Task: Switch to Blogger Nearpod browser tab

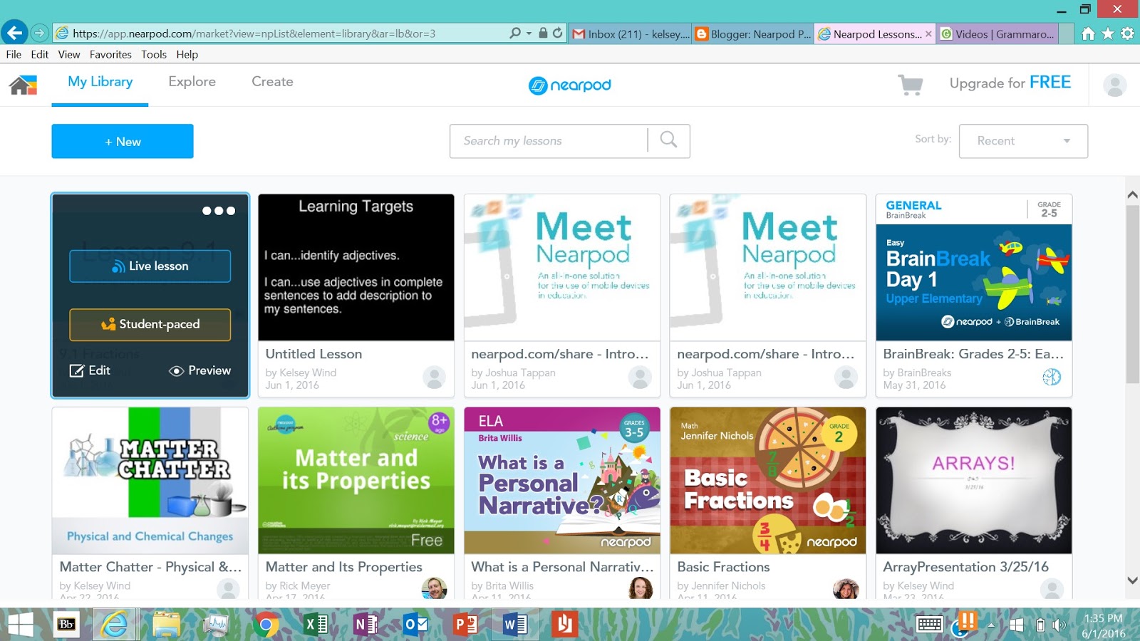Action: click(x=753, y=33)
